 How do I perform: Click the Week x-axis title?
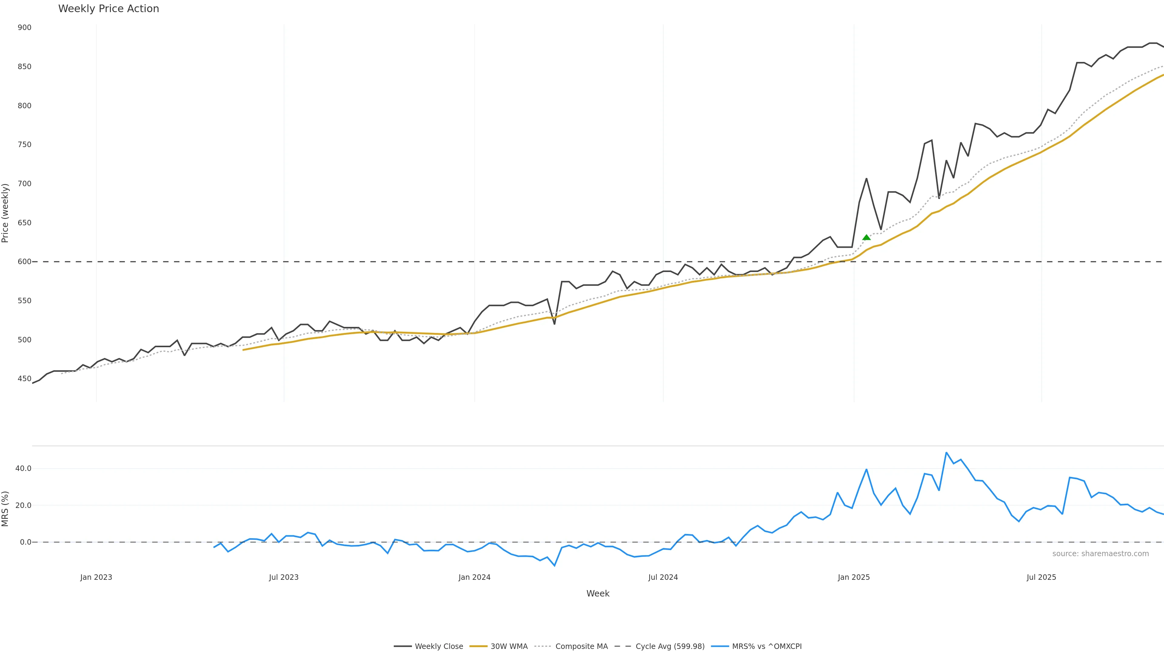click(598, 593)
